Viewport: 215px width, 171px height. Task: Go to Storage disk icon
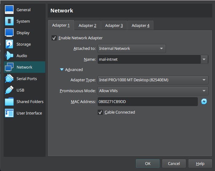[x=9, y=44]
